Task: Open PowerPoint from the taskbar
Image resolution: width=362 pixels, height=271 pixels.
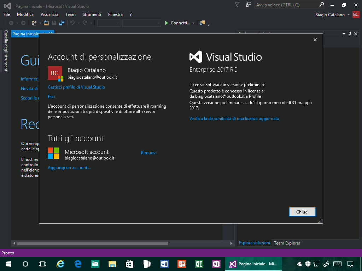Action: pyautogui.click(x=182, y=264)
